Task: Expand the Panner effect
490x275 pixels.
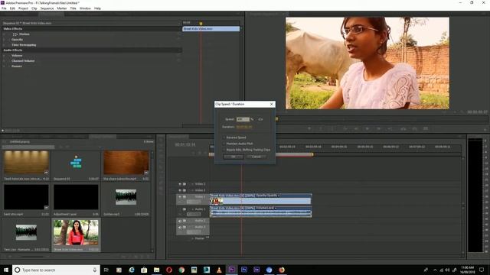Action: (5, 66)
